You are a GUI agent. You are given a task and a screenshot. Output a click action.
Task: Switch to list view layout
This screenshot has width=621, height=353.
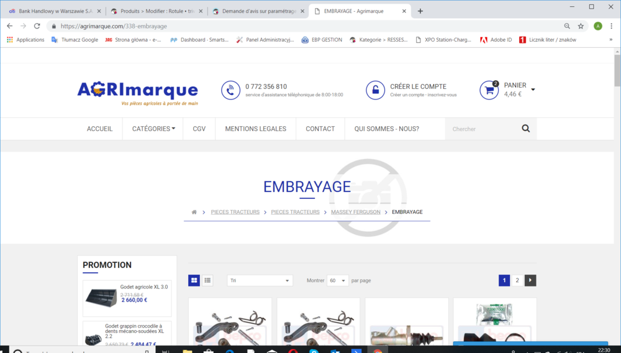[x=207, y=280]
